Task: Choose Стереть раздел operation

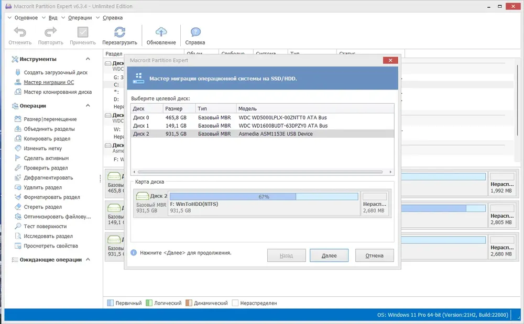Action: pyautogui.click(x=42, y=207)
